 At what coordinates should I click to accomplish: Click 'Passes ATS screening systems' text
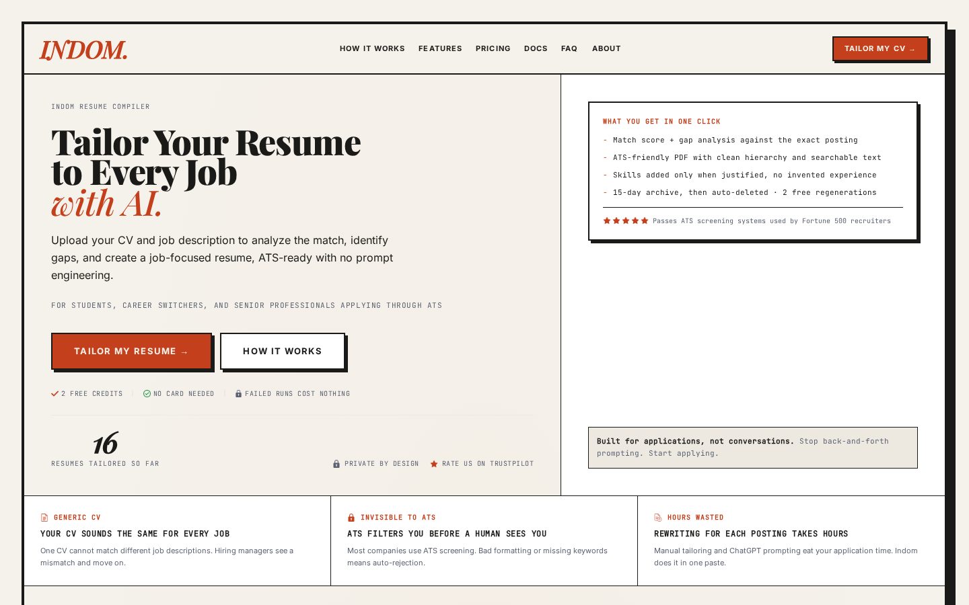point(772,220)
